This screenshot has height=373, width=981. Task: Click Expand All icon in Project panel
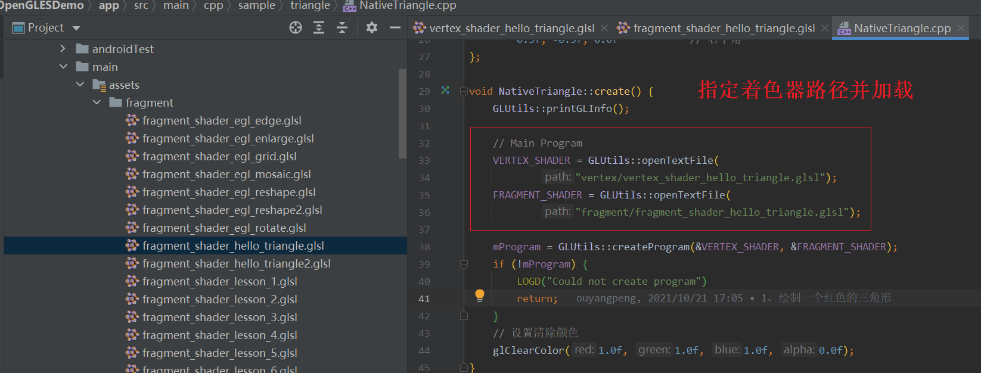coord(319,27)
